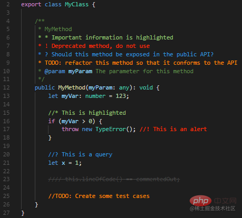This screenshot has width=242, height=218.
Task: Click the void return type on line 12
Action: coord(146,87)
